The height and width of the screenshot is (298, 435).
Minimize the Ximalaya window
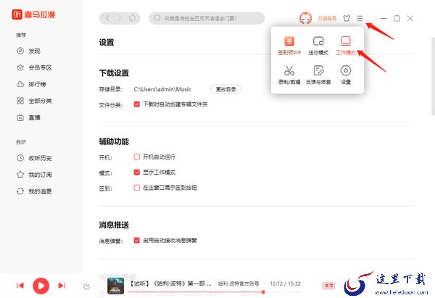pyautogui.click(x=384, y=19)
